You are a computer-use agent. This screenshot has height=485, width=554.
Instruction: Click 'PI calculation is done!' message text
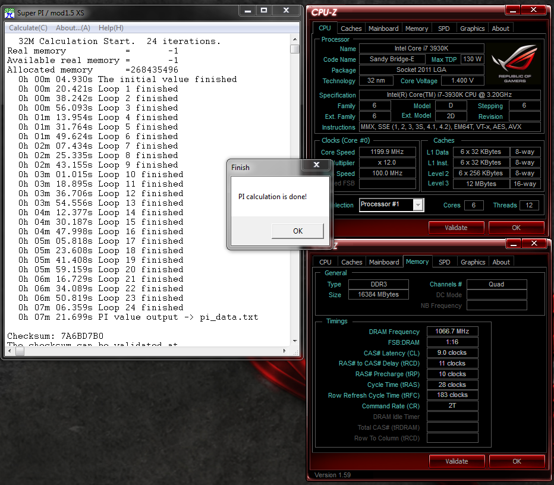pos(272,197)
